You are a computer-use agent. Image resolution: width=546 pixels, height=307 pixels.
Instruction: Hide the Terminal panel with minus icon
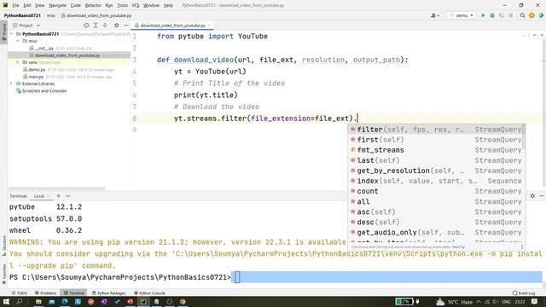point(542,196)
